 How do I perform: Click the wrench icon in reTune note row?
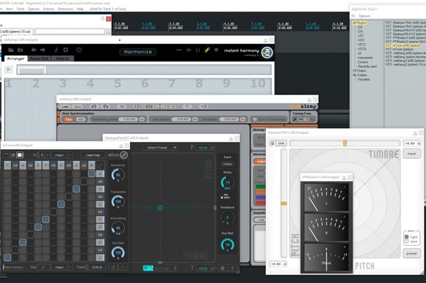click(100, 165)
